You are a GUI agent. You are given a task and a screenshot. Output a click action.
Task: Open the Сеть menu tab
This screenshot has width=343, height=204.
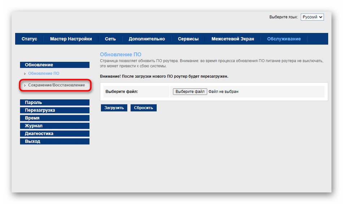click(x=110, y=39)
